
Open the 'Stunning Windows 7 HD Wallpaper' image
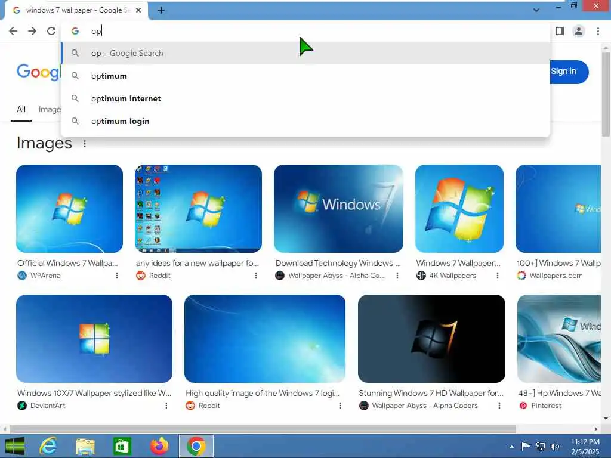coord(432,339)
